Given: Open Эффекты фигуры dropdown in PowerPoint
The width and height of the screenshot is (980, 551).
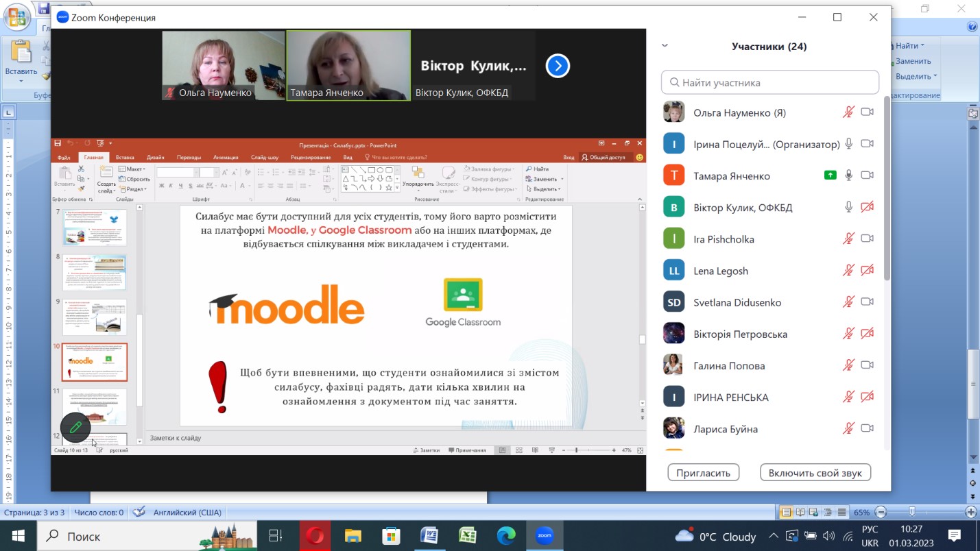Looking at the screenshot, I should pos(490,189).
